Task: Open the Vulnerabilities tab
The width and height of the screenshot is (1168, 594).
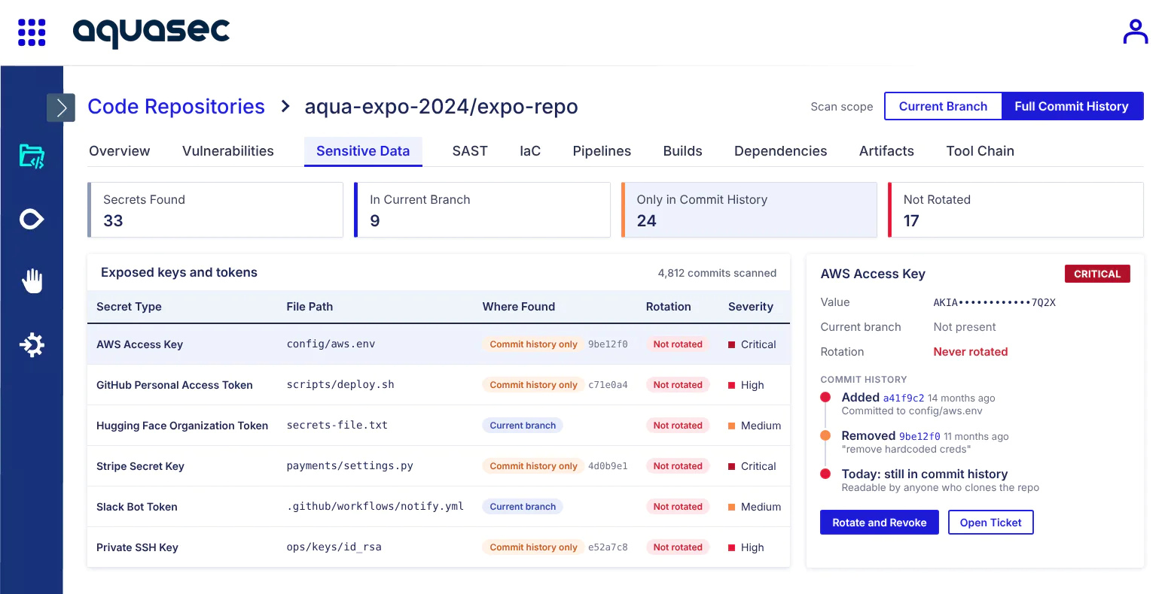Action: pos(228,151)
